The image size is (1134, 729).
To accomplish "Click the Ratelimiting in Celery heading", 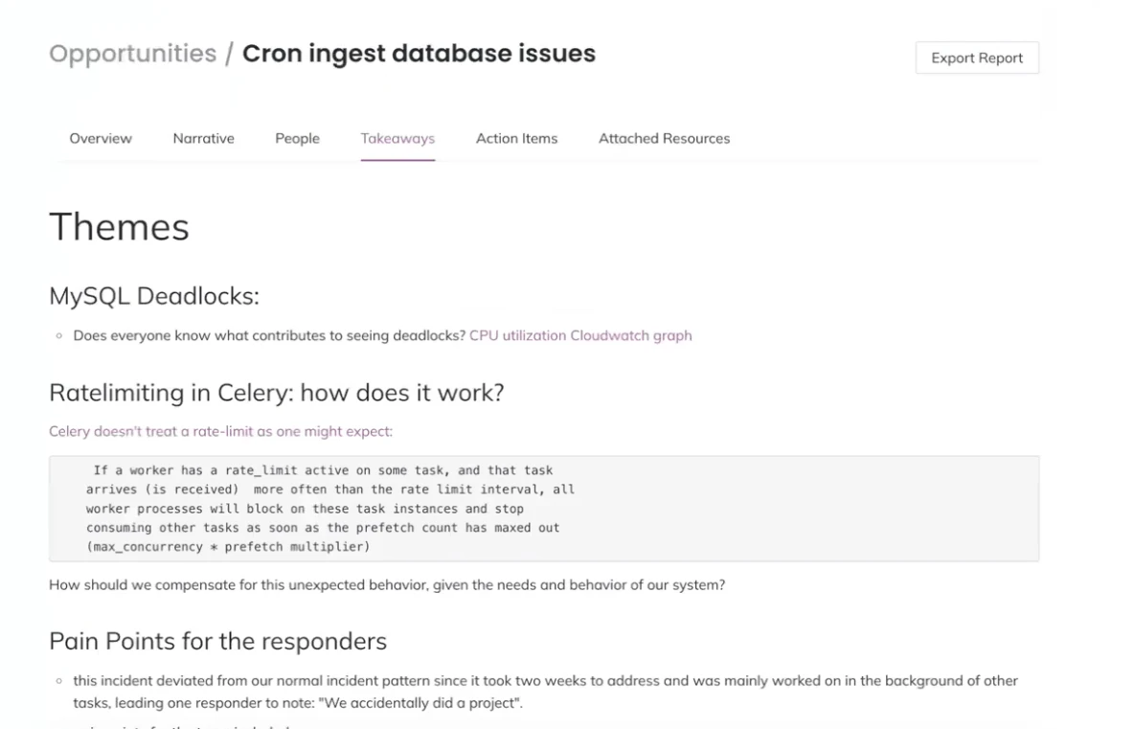I will pyautogui.click(x=276, y=393).
